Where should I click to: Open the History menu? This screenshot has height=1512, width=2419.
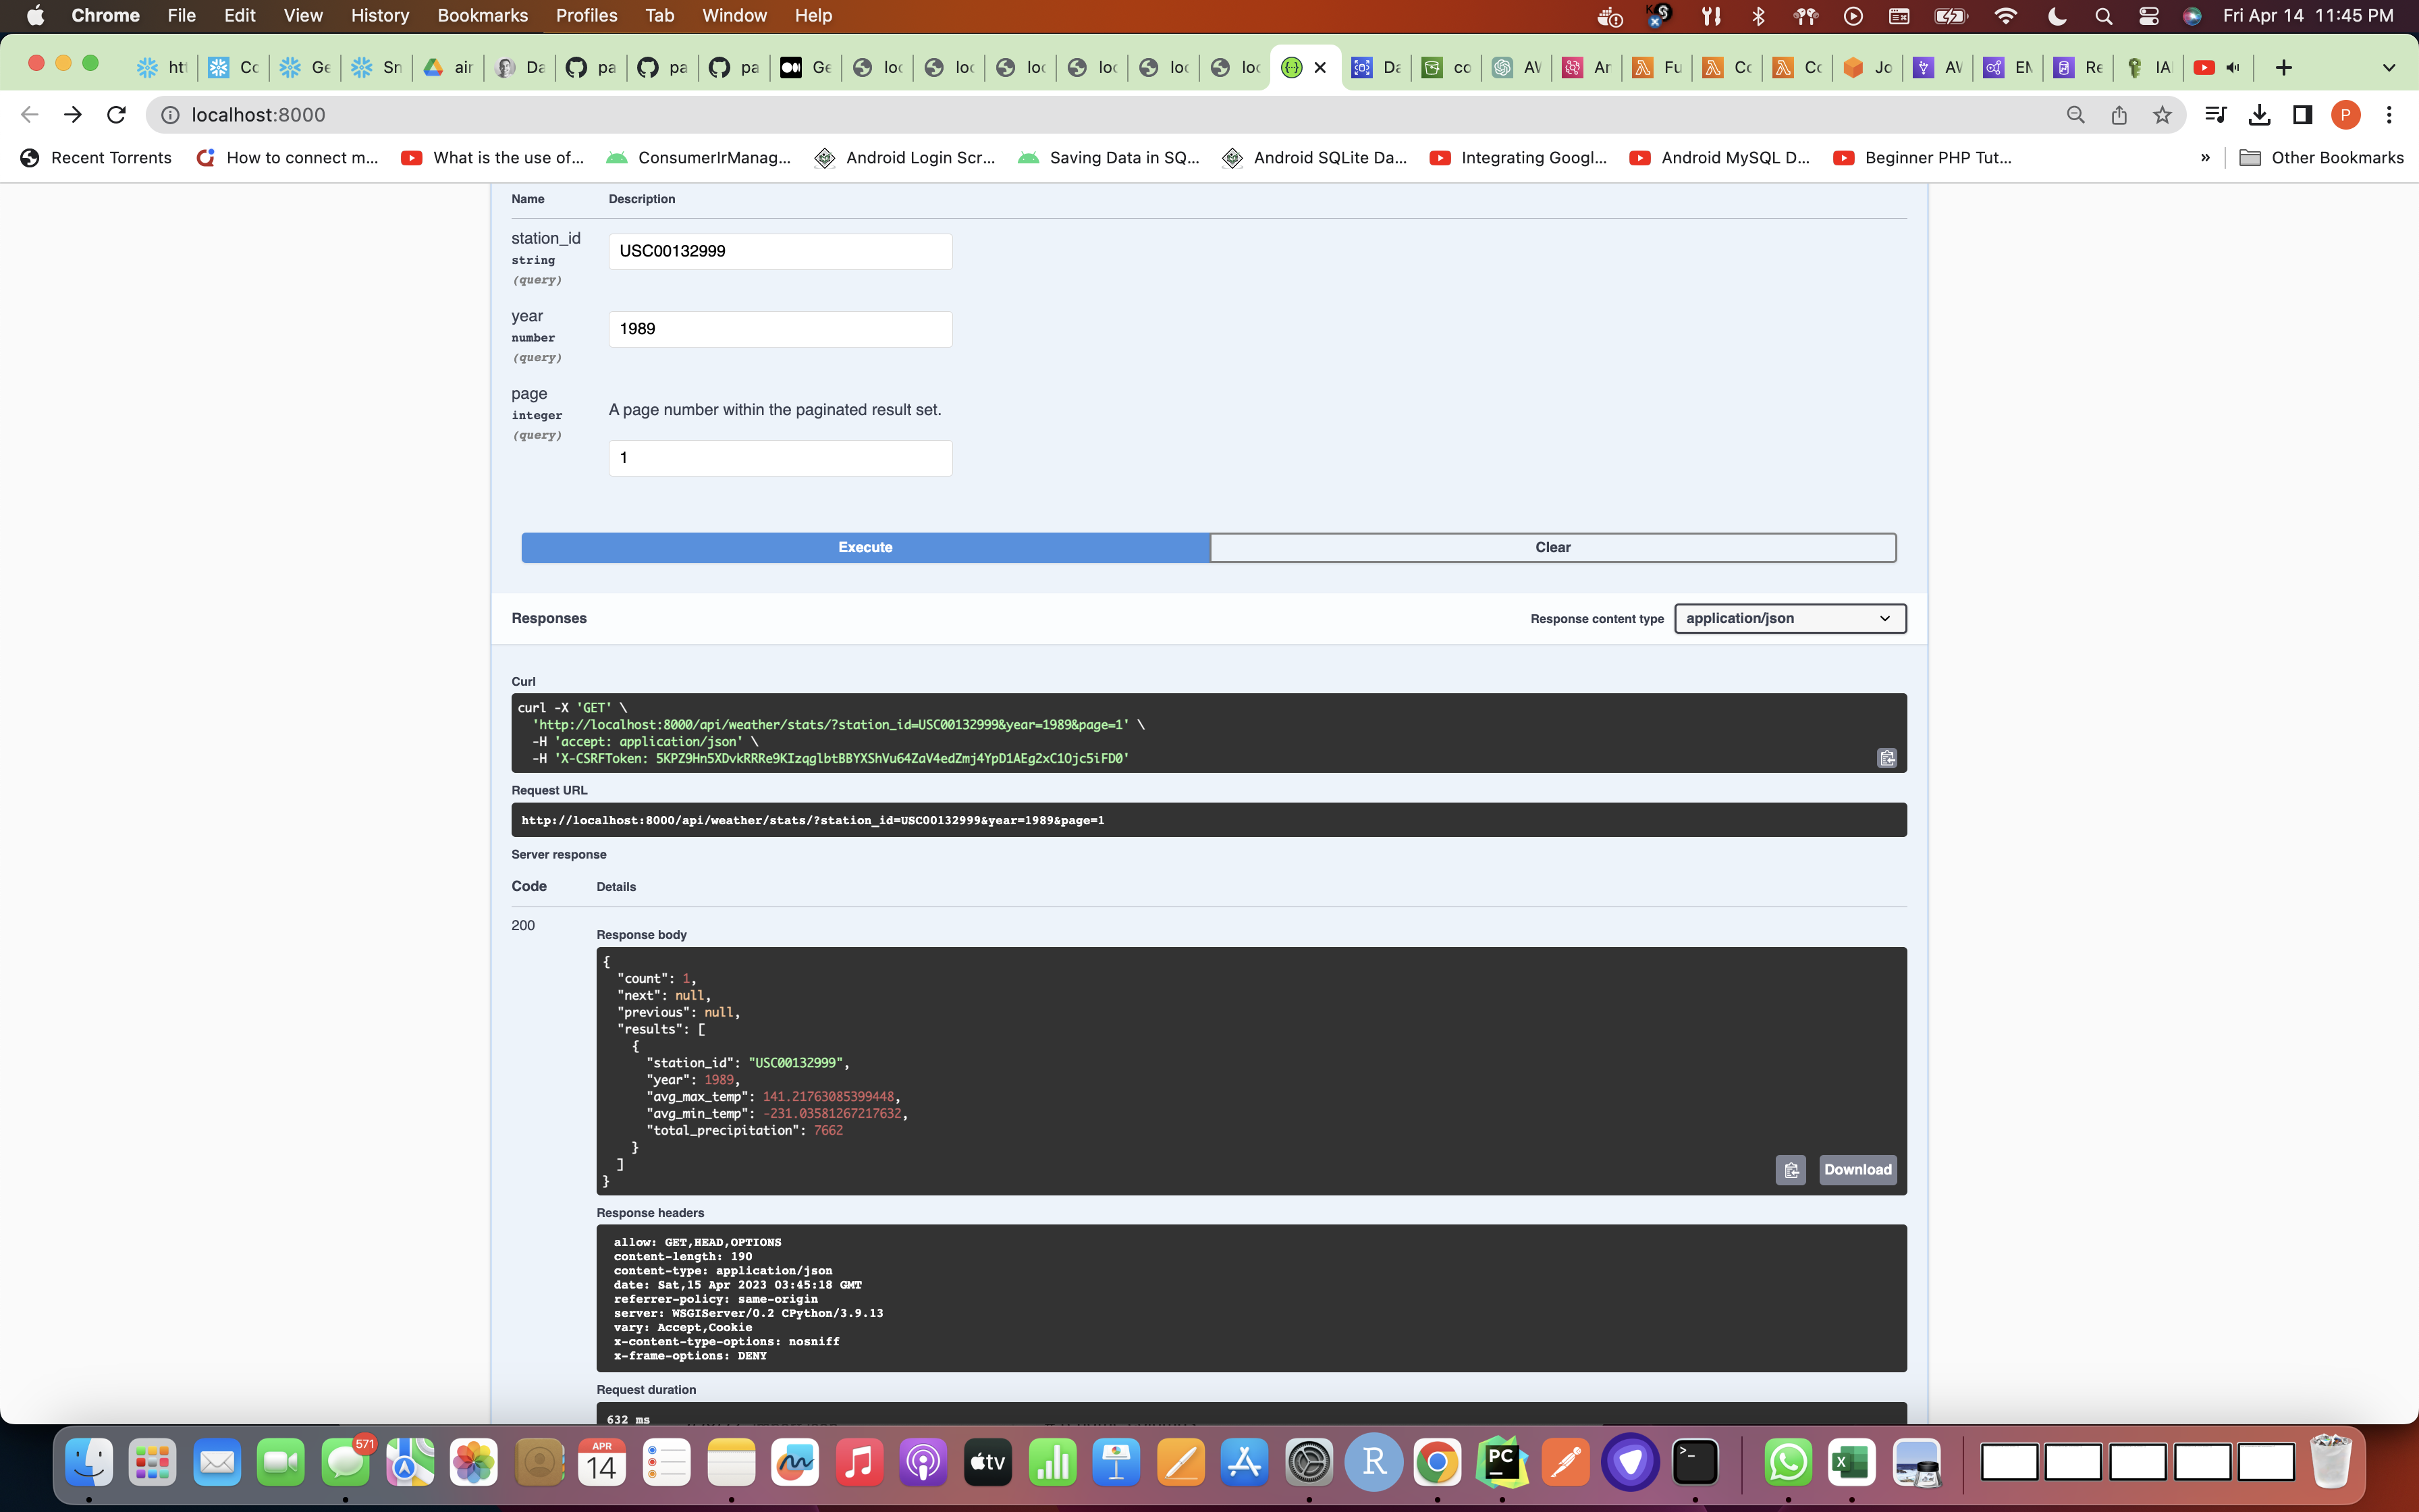coord(379,15)
